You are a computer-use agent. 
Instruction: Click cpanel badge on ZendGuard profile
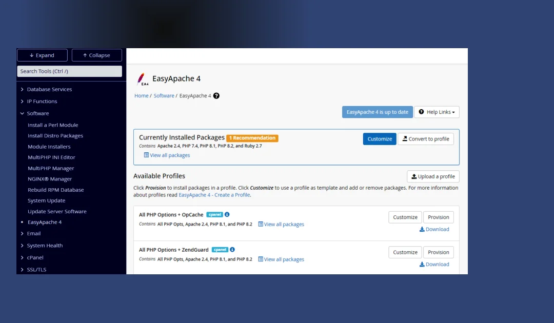coord(220,250)
